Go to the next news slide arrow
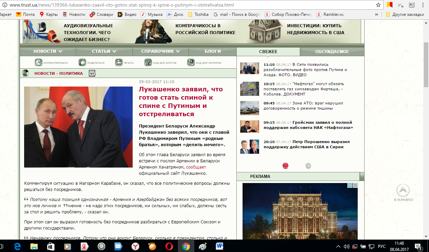This screenshot has height=252, width=429. pyautogui.click(x=308, y=166)
